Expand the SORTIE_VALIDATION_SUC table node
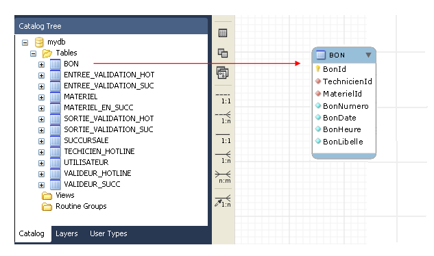This screenshot has height=256, width=434. 42,130
